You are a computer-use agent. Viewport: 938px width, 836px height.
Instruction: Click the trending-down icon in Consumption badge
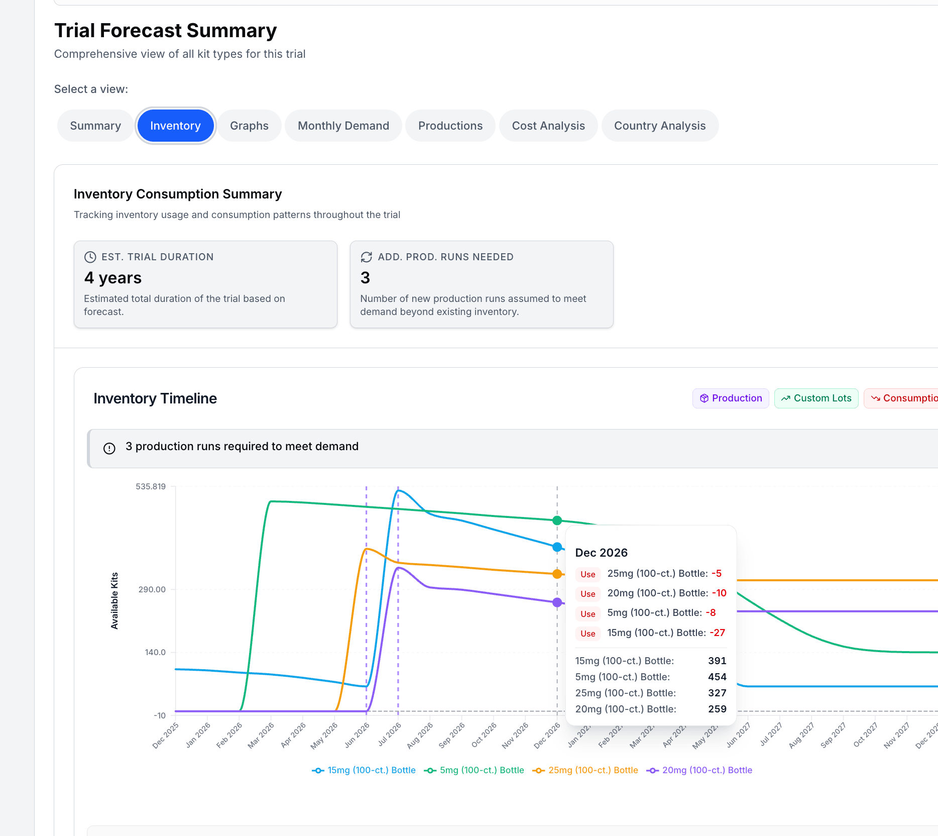(x=875, y=398)
